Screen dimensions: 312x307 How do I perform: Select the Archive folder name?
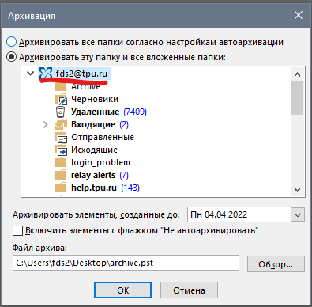click(85, 86)
